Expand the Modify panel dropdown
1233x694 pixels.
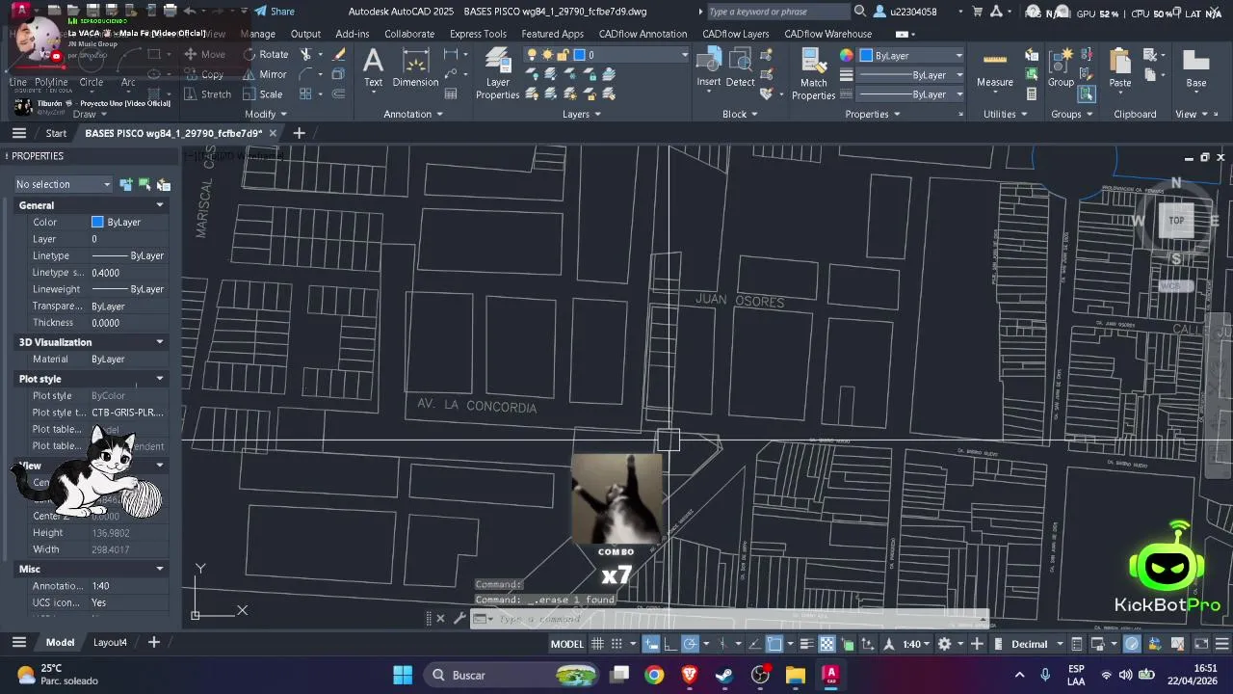coord(266,114)
